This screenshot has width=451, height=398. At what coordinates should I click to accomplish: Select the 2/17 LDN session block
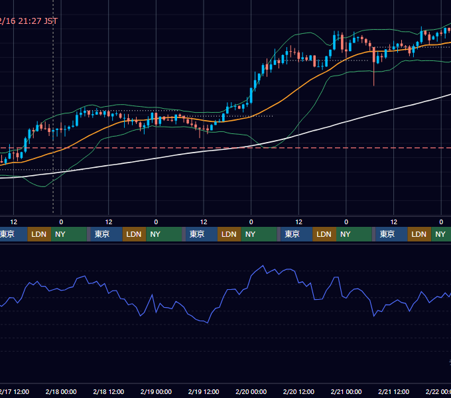click(39, 234)
